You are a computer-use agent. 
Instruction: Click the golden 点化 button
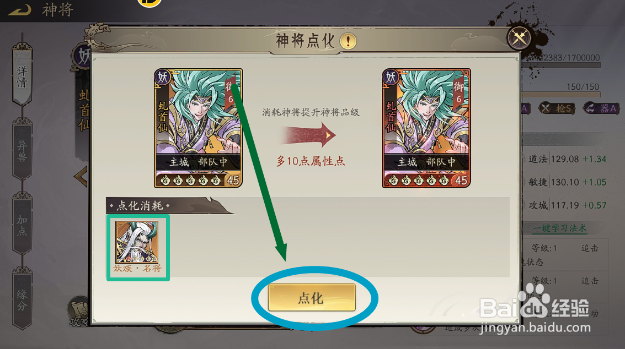pos(312,298)
